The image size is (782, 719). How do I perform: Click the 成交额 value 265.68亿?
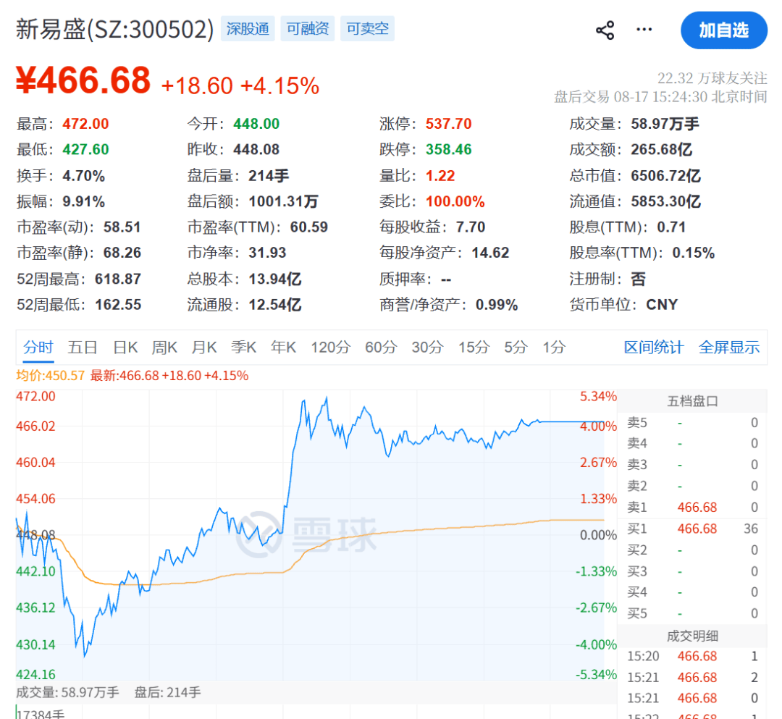661,150
